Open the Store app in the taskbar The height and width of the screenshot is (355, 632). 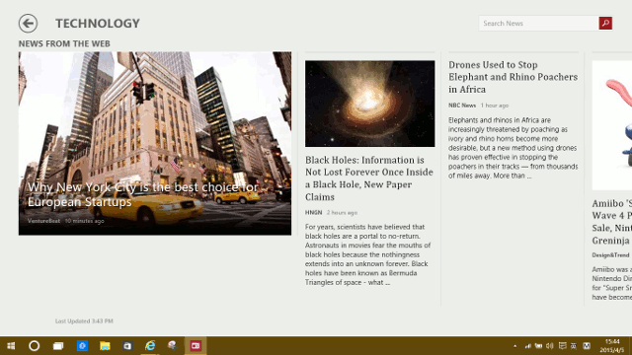127,346
